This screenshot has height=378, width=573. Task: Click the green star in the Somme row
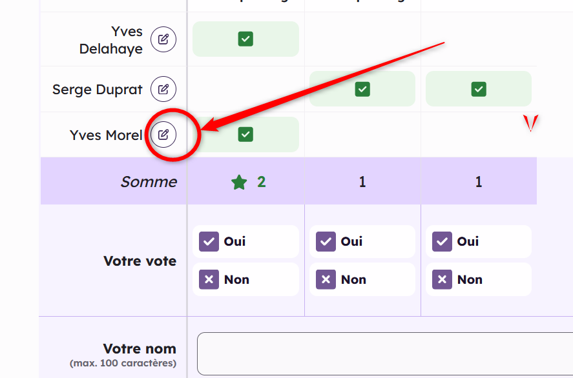(x=239, y=183)
